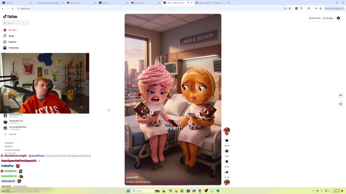Image resolution: width=346 pixels, height=194 pixels.
Task: Switch to the Streamable tab
Action: click(x=49, y=3)
